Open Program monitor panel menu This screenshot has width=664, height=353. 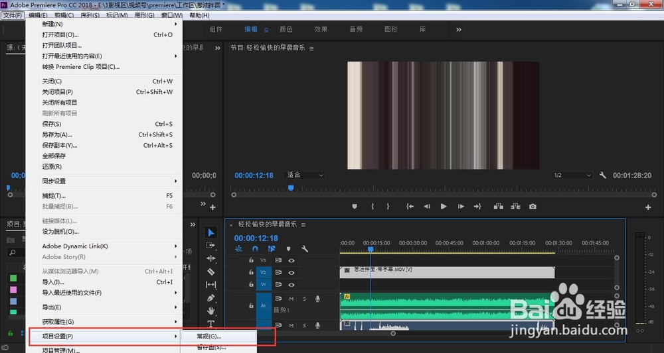click(x=311, y=48)
